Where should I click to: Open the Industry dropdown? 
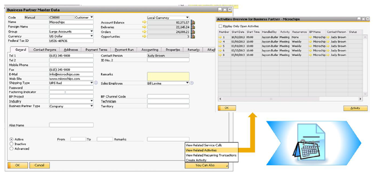pyautogui.click(x=91, y=101)
